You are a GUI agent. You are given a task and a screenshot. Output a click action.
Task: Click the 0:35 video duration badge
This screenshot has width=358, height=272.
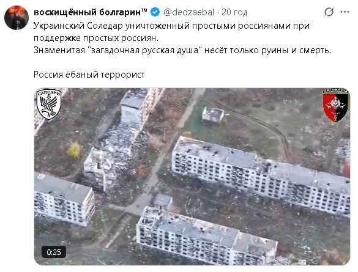(x=54, y=252)
